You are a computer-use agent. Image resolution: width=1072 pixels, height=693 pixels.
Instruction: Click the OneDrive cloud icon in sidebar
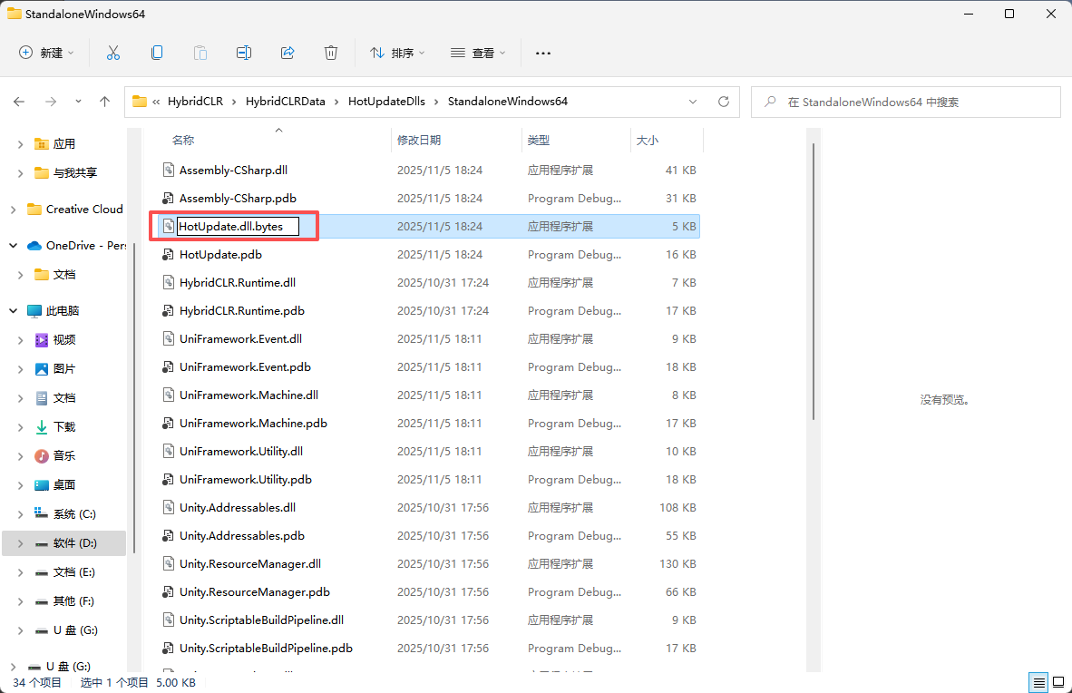click(x=34, y=246)
